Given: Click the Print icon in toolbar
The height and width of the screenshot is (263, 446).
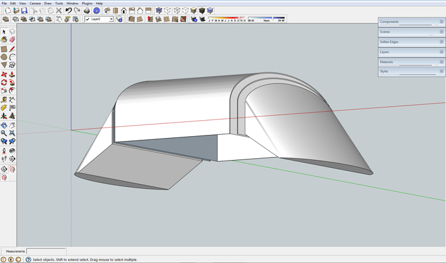Looking at the screenshot, I should [87, 10].
